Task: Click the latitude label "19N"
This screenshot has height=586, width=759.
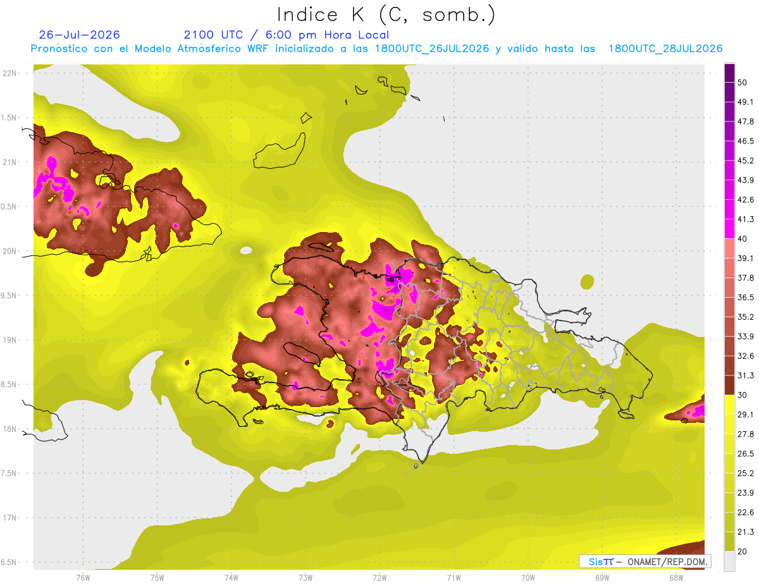Action: coord(10,340)
